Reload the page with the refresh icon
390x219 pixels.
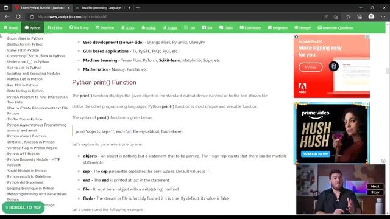point(18,16)
